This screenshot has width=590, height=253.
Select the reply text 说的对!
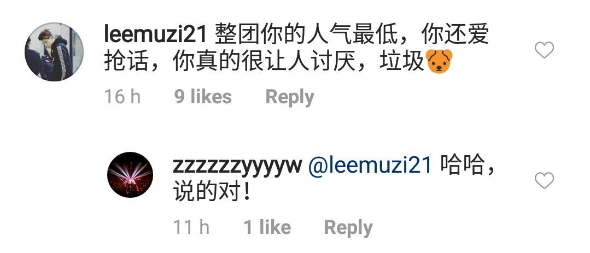pyautogui.click(x=212, y=192)
